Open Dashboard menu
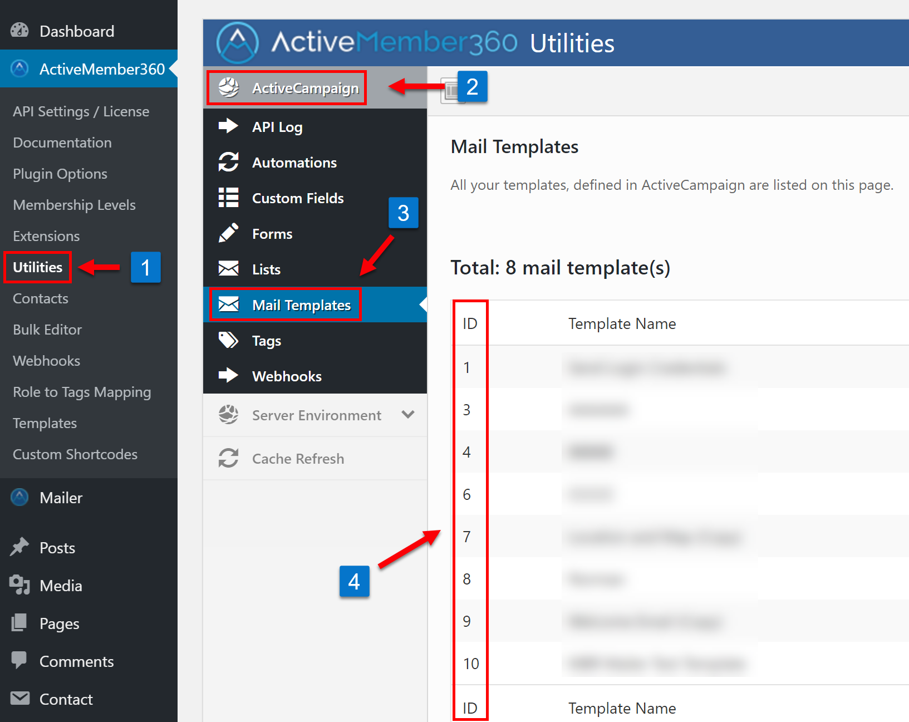This screenshot has width=909, height=722. tap(89, 31)
